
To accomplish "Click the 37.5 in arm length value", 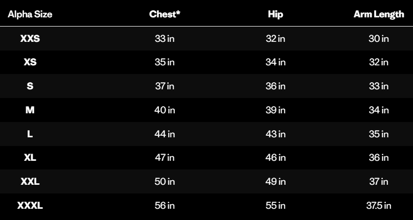I will point(379,206).
